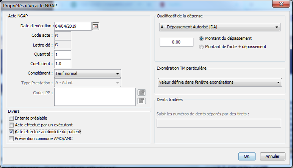
Task: Click the lower Code LPP remove icon
Action: pos(141,101)
